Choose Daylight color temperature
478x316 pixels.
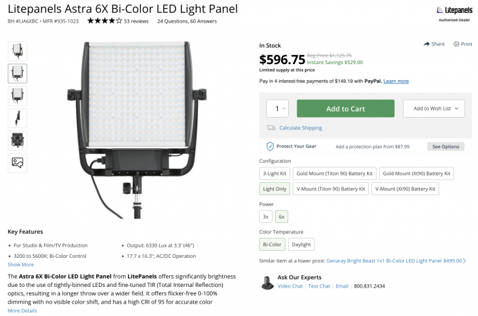point(301,244)
